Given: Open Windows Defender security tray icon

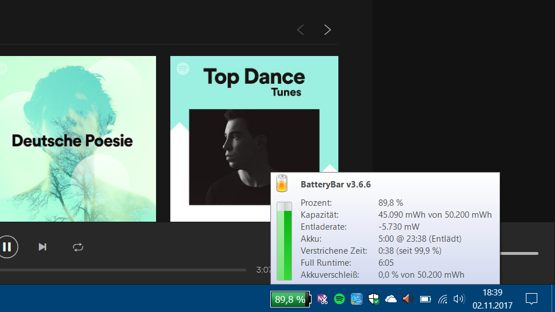Looking at the screenshot, I should click(x=373, y=299).
